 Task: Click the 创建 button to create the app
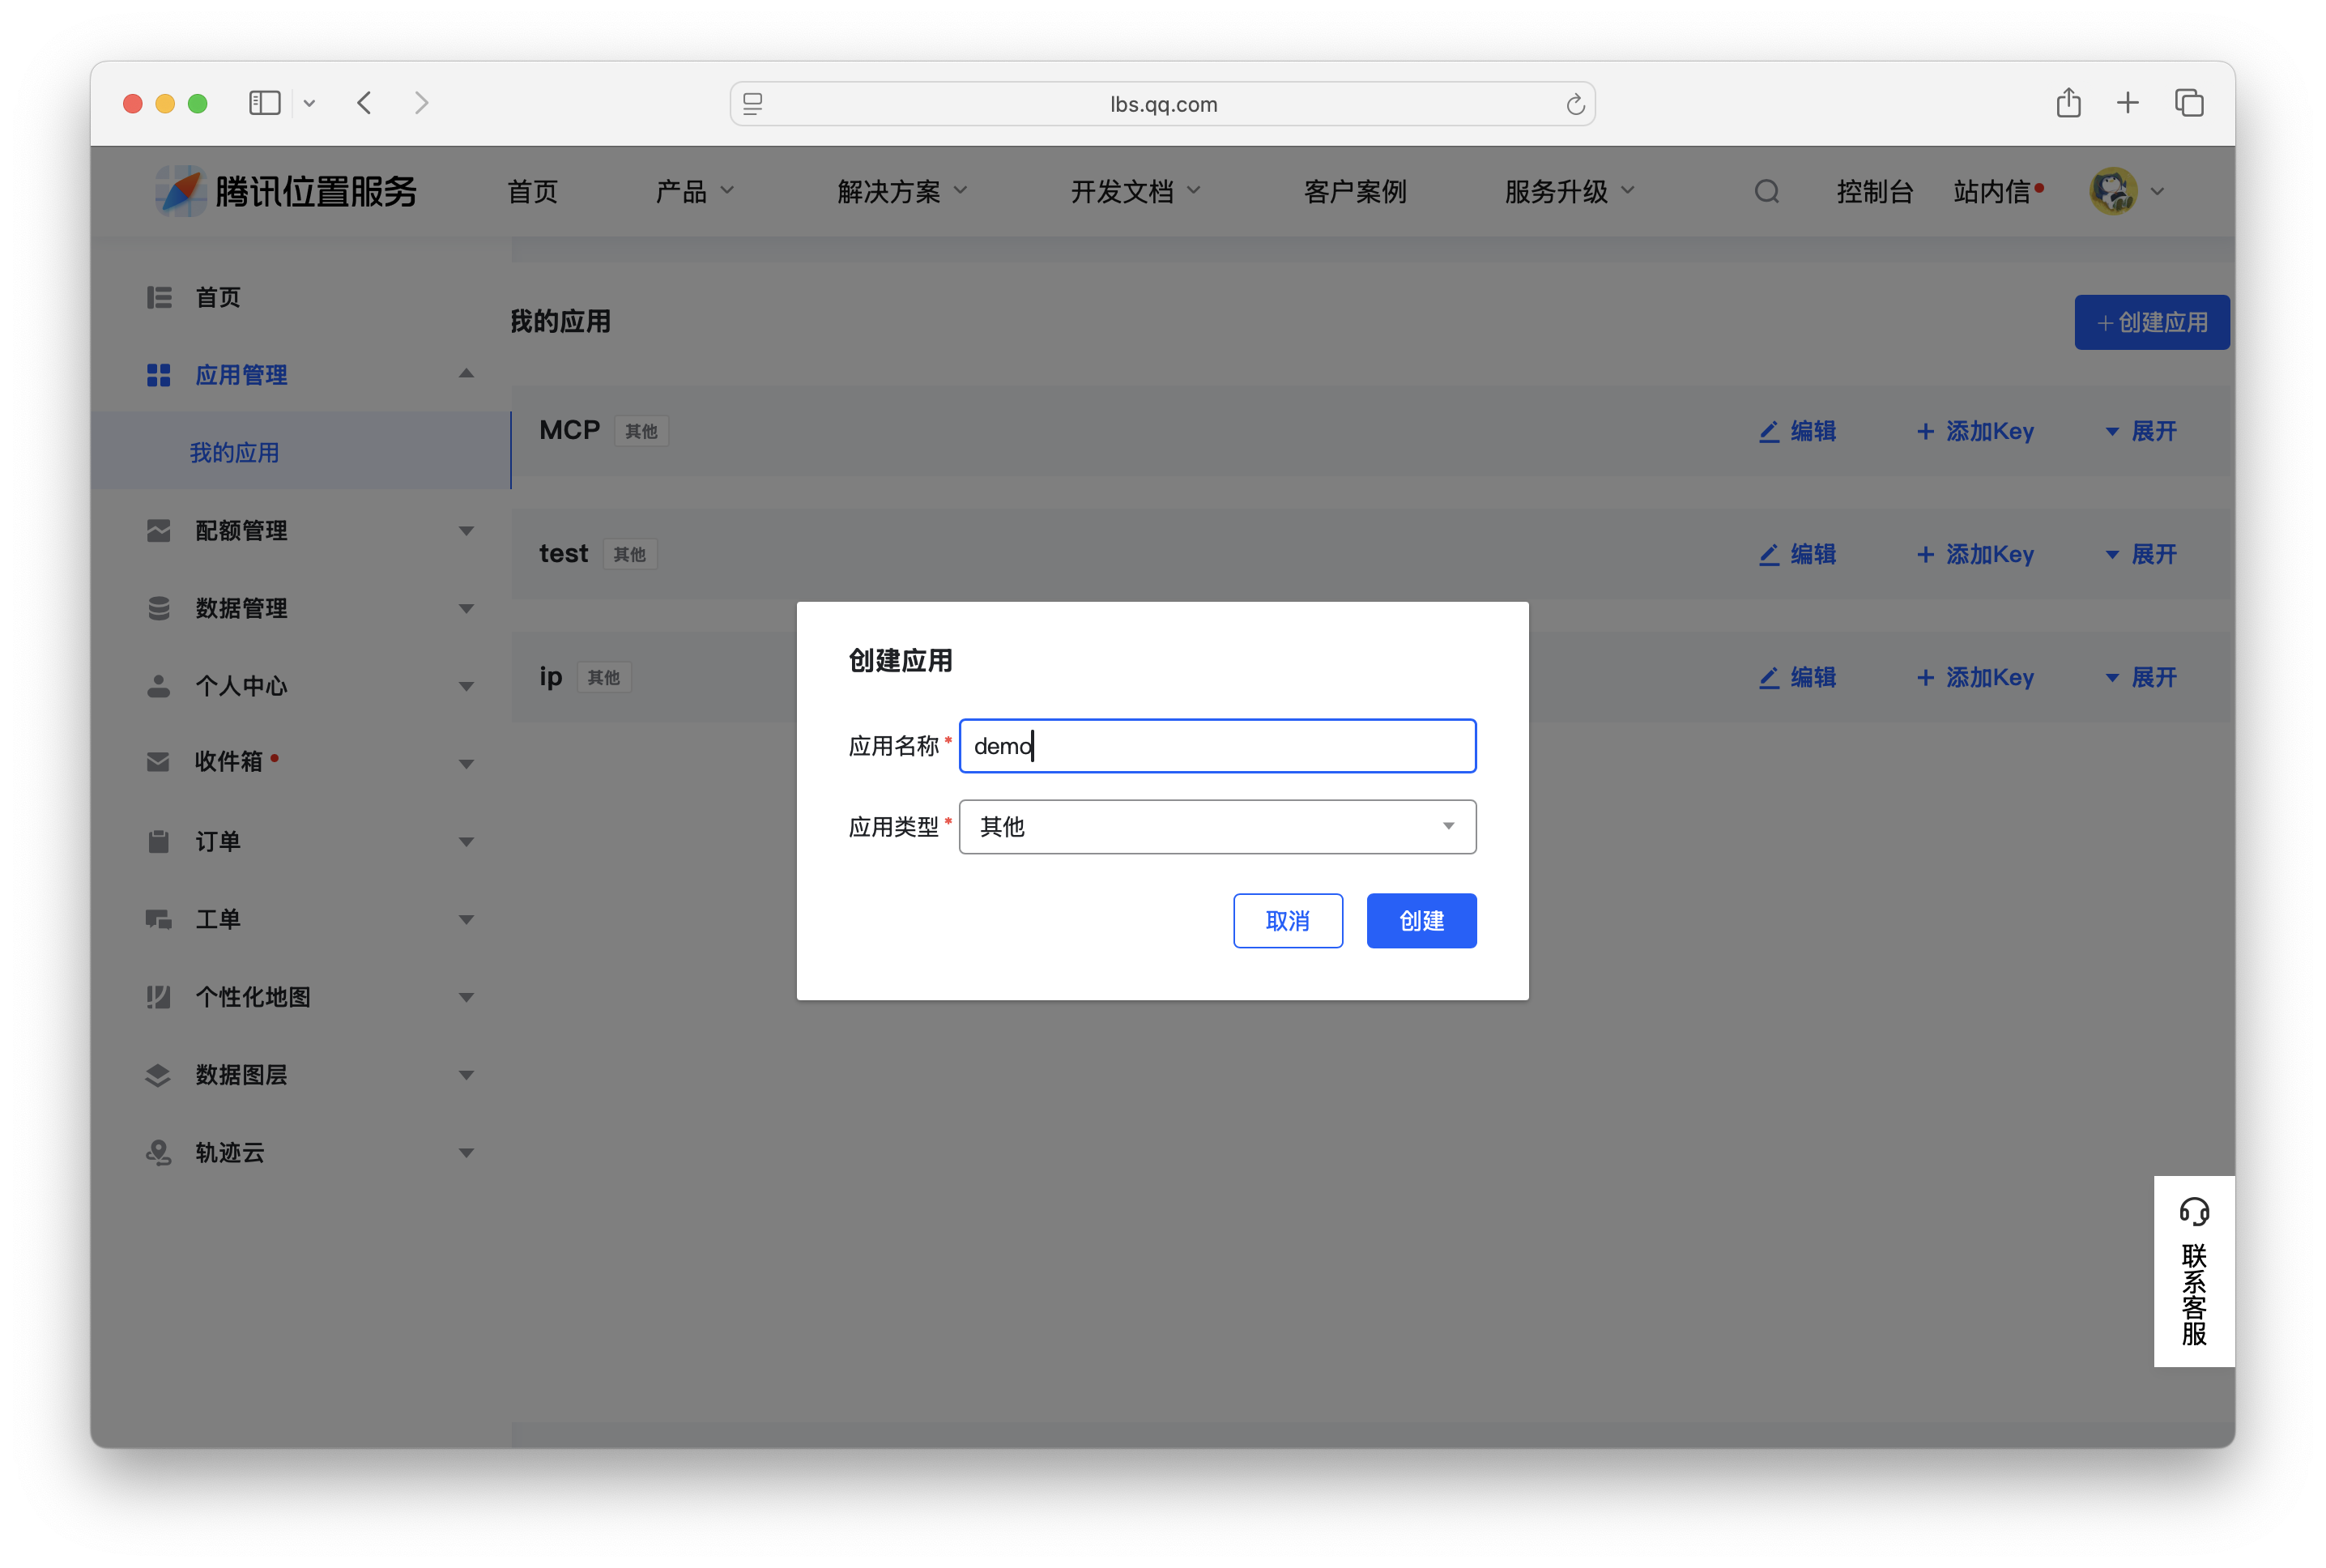[1421, 920]
